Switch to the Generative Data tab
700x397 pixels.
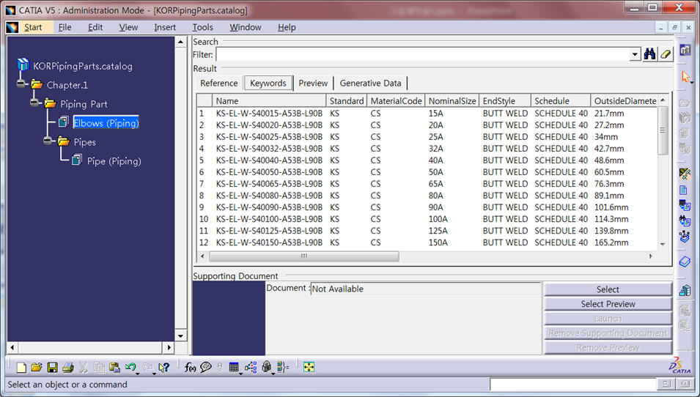(x=370, y=84)
